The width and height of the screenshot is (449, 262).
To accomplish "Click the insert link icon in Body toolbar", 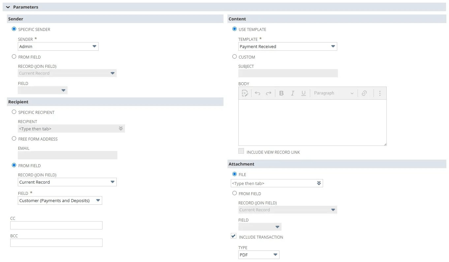I will coord(364,93).
